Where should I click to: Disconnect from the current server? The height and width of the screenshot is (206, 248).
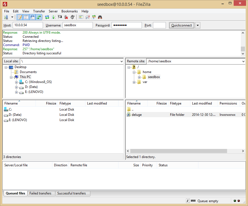tap(66, 17)
